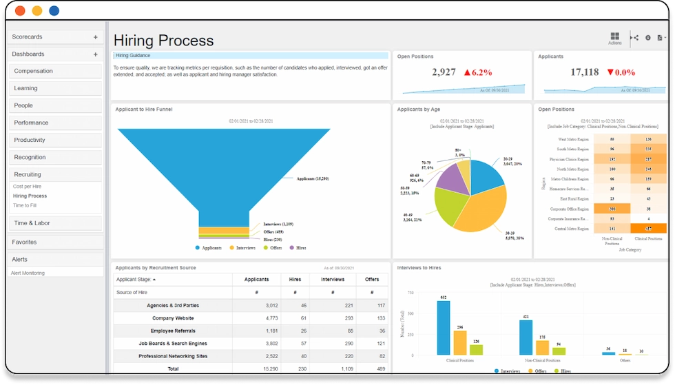Open Alert Monitoring in the sidebar
Viewport: 675px width, 385px height.
click(28, 273)
